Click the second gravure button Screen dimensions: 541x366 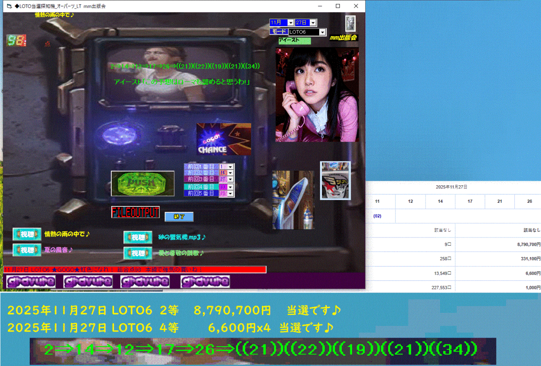tap(88, 282)
